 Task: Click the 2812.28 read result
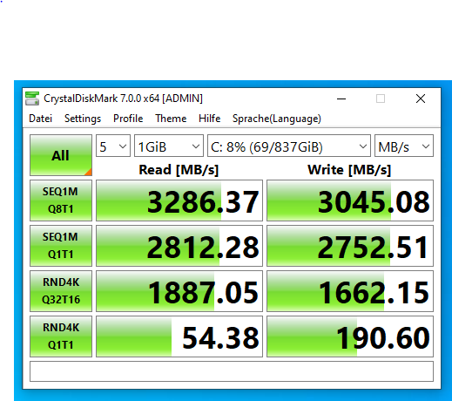point(179,246)
